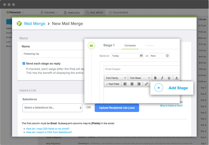Expand the Font Sizes dropdown
Image resolution: width=209 pixels, height=145 pixels.
(x=140, y=78)
